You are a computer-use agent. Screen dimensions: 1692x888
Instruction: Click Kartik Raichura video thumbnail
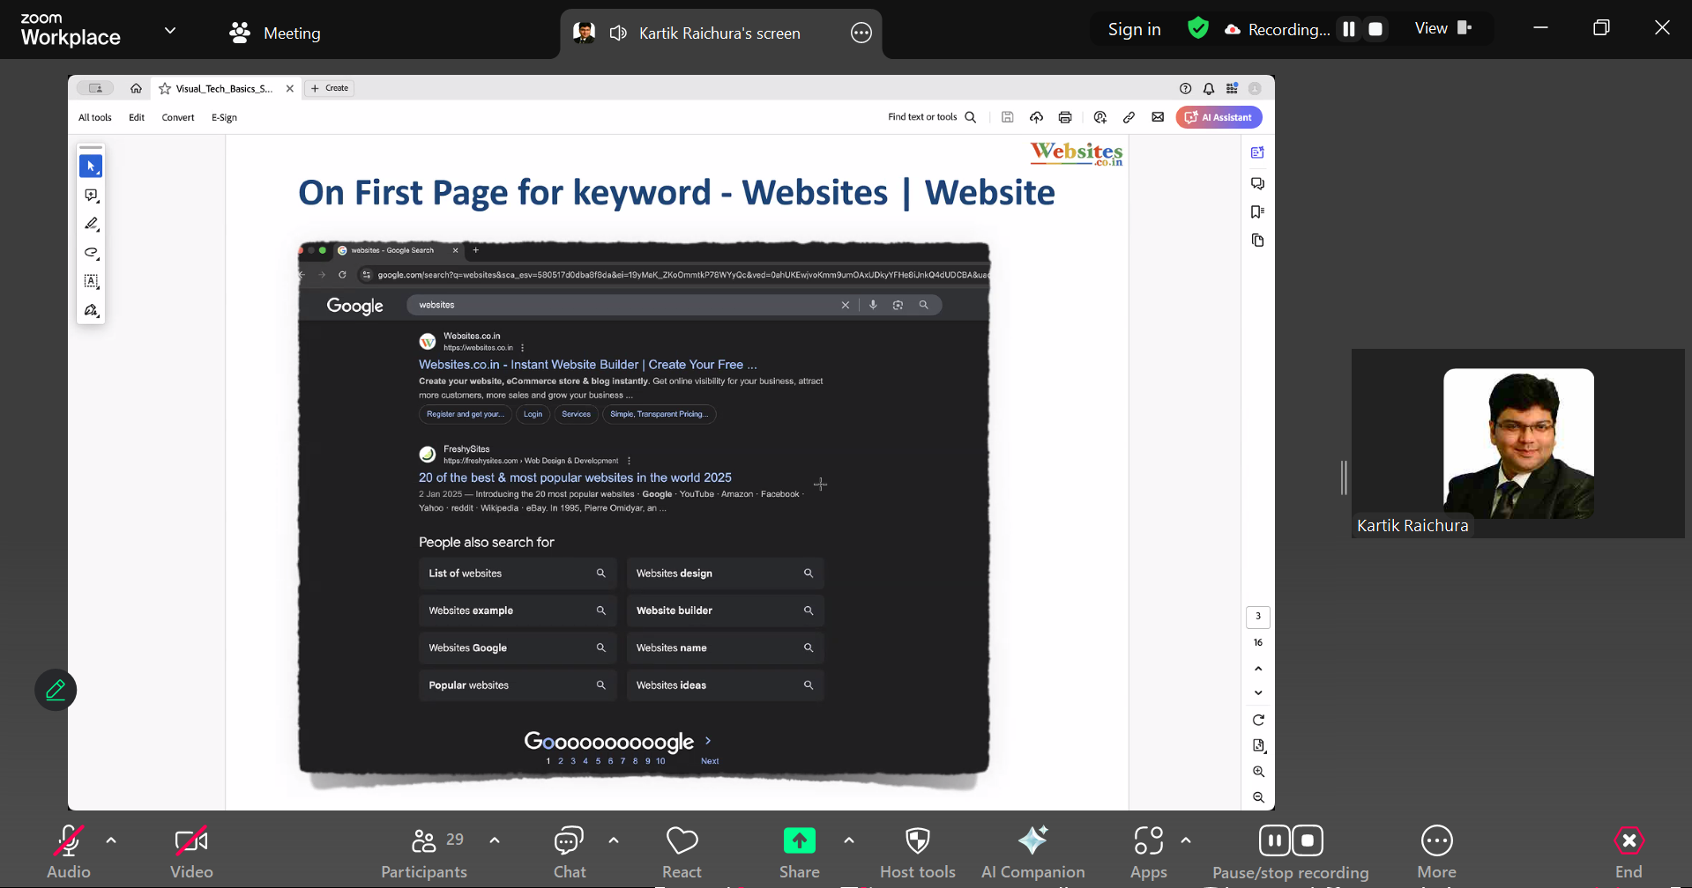[x=1517, y=443]
